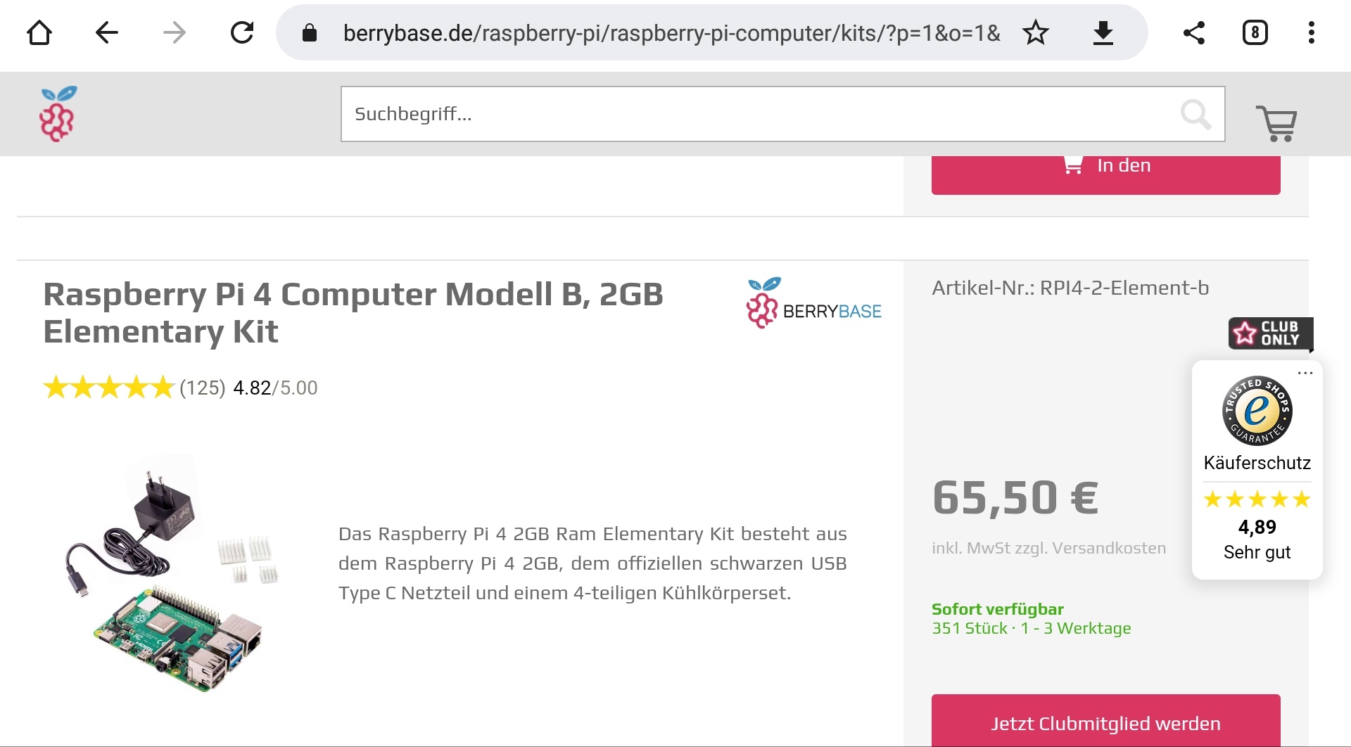Open the shopping cart
1351x747 pixels.
point(1276,123)
